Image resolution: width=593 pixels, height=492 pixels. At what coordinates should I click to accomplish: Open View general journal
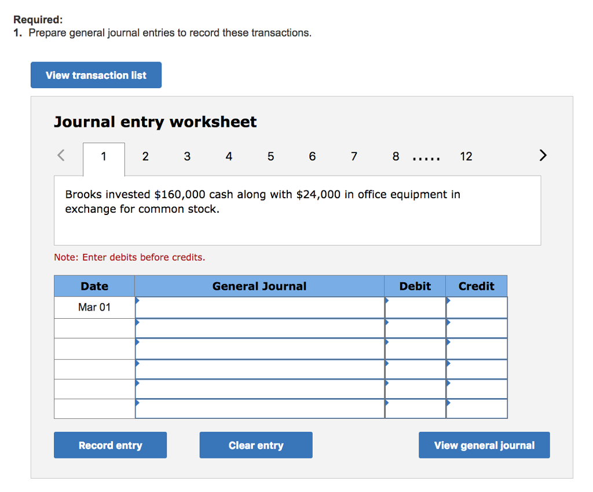(484, 445)
